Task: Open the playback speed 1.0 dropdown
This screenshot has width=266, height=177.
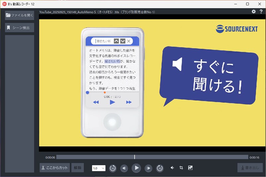Action: (99, 168)
